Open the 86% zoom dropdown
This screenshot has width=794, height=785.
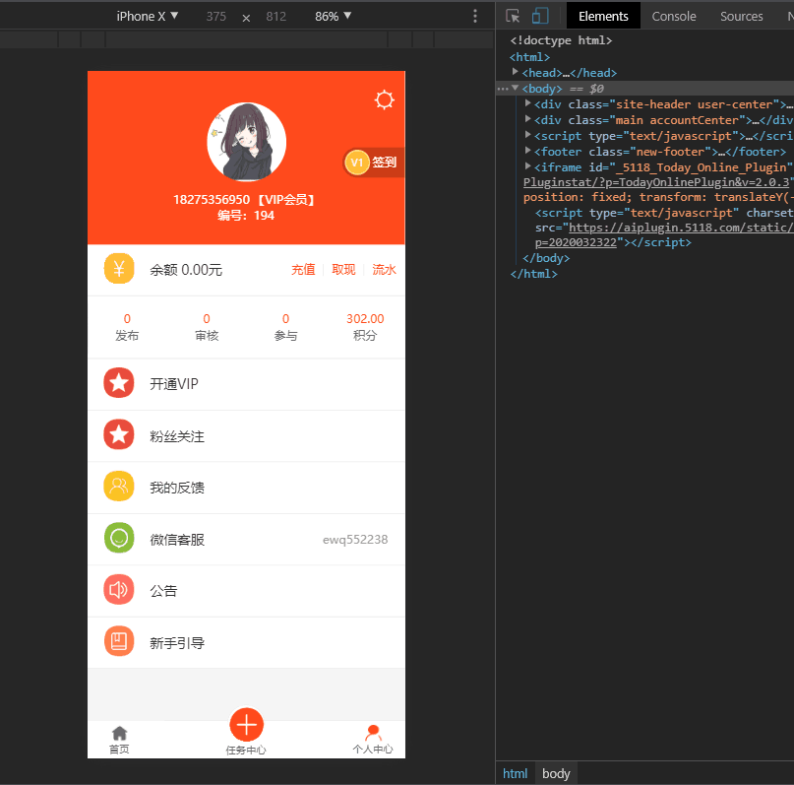pos(333,16)
